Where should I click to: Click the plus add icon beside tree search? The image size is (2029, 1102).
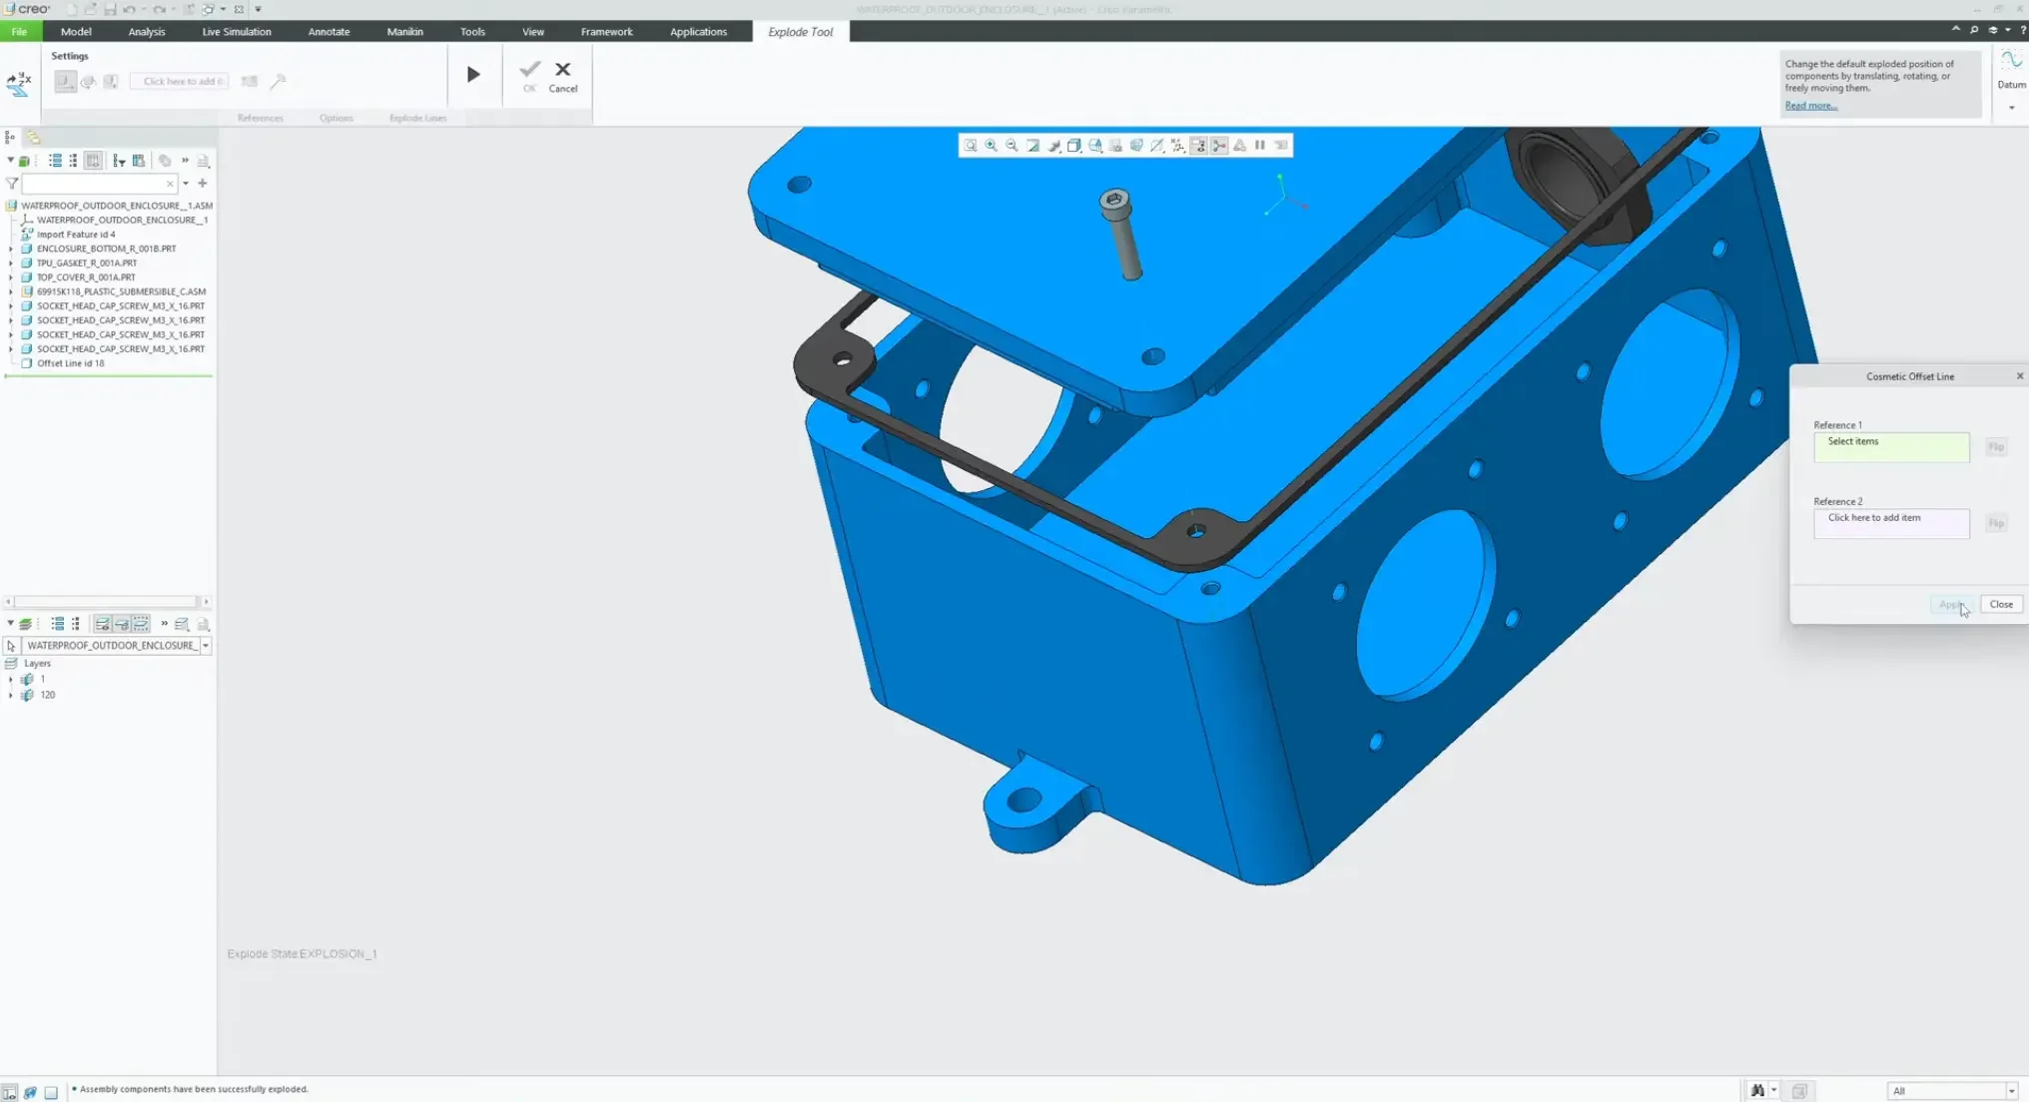tap(203, 184)
